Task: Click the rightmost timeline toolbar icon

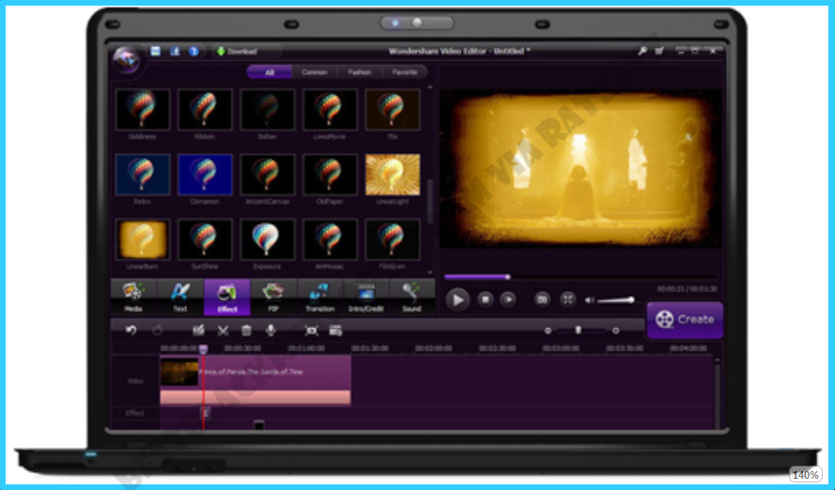Action: 336,331
